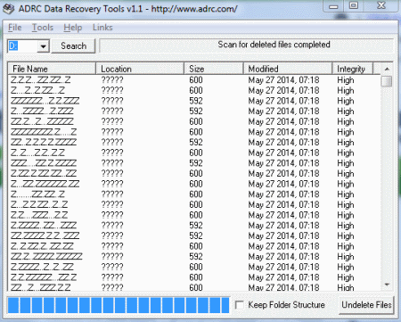Open the drive selection dropdown arrow
Viewport: 401px width, 322px height.
[x=44, y=46]
